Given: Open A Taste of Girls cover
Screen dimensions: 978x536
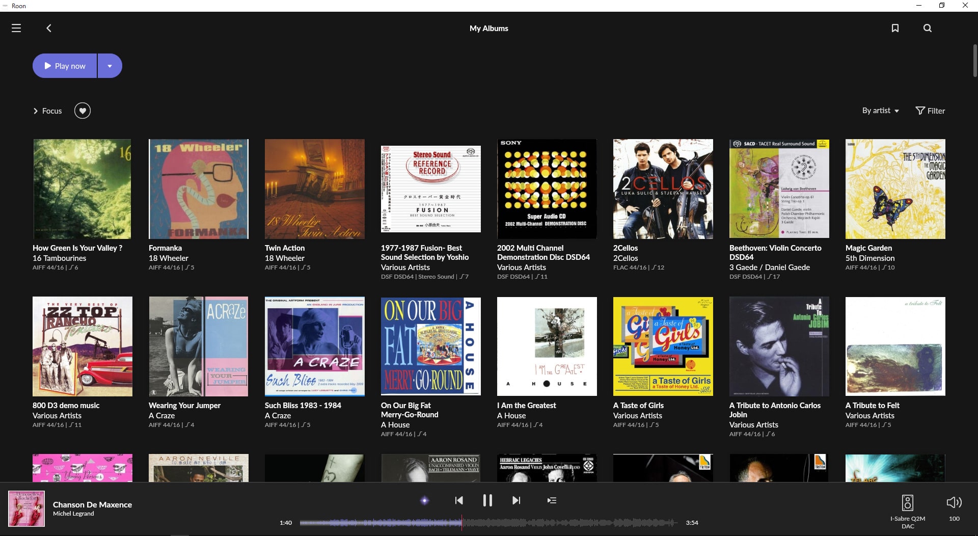Looking at the screenshot, I should click(x=663, y=346).
